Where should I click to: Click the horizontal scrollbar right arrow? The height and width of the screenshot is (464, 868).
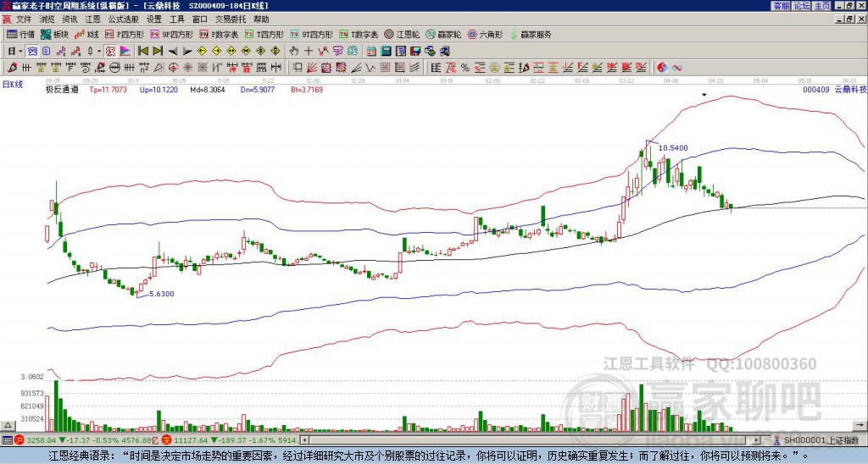click(x=757, y=440)
